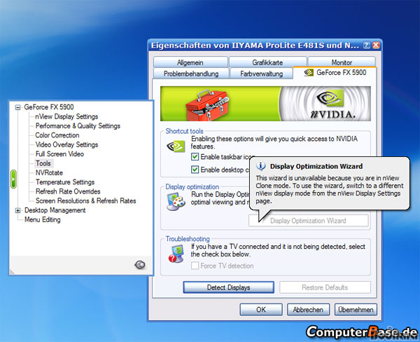Click the dialog title bar text
The image size is (420, 342).
tap(255, 46)
